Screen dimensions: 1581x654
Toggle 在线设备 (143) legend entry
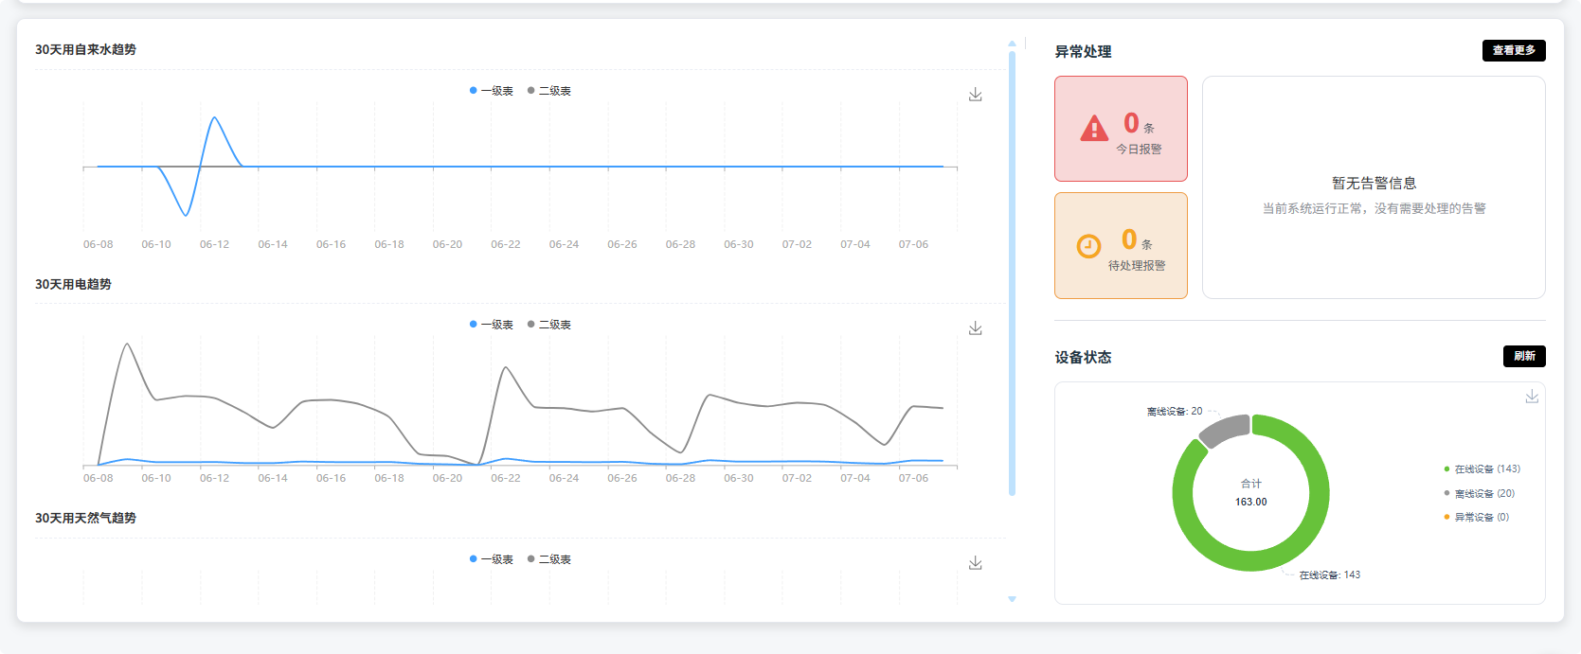click(x=1482, y=469)
